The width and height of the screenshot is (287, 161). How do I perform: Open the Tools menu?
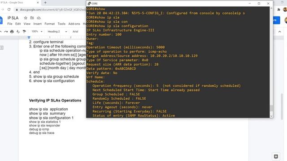61,24
